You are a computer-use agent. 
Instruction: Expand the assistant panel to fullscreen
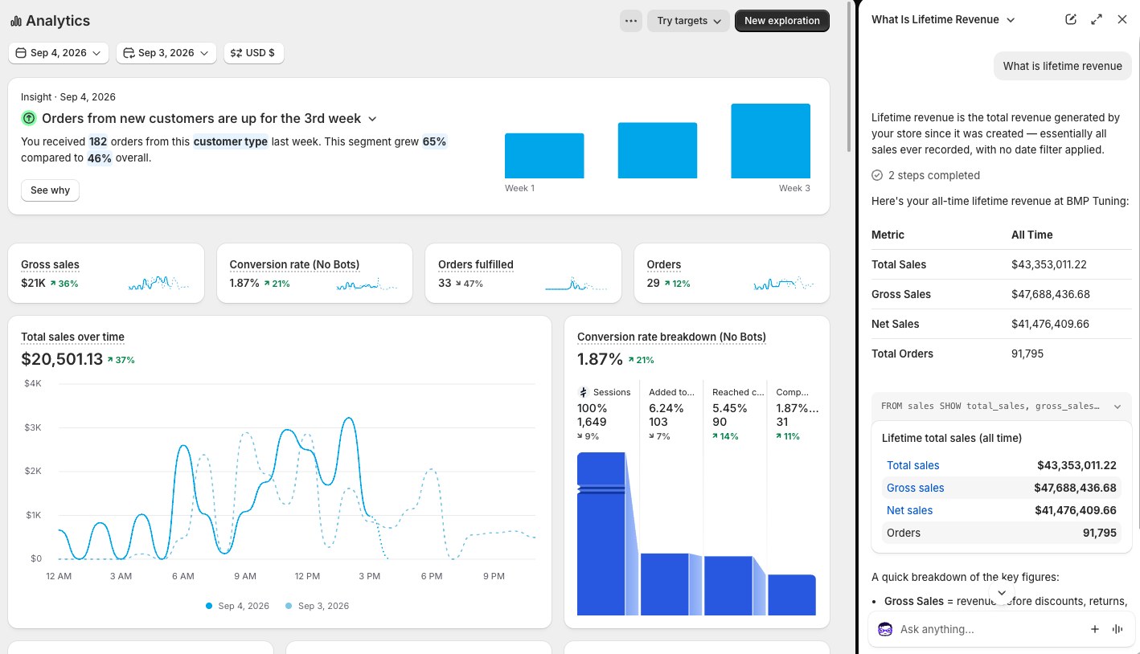(1097, 19)
